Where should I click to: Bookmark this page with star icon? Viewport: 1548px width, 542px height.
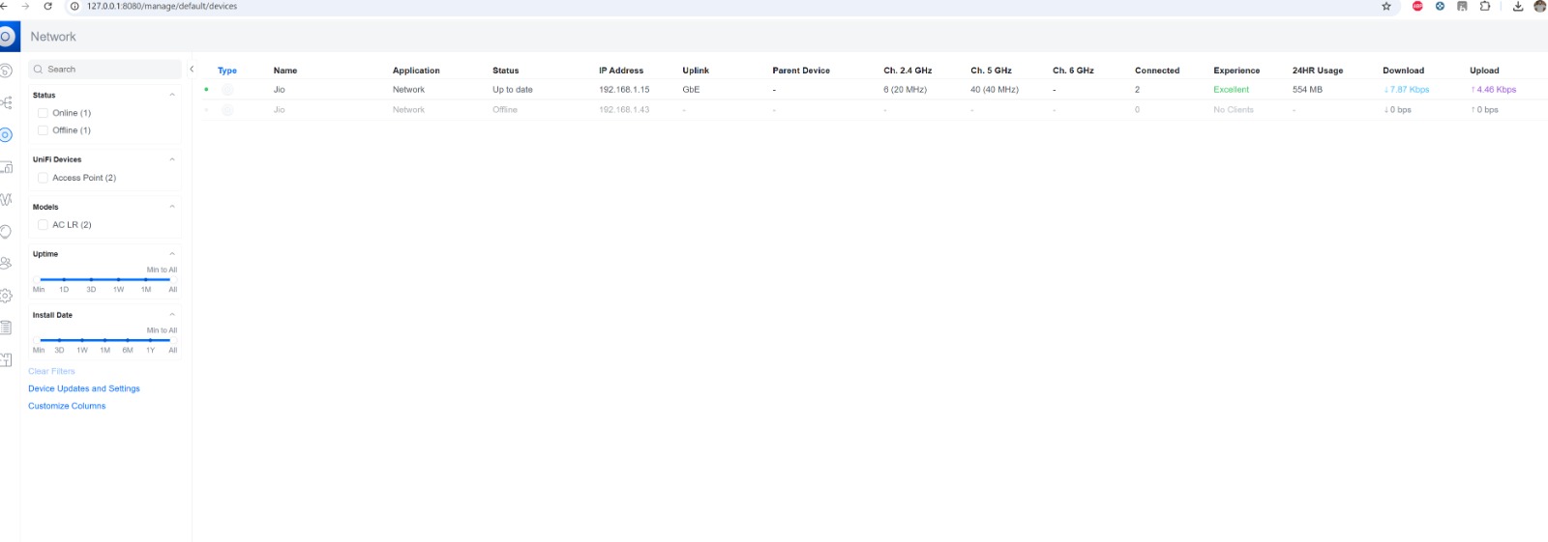coord(1385,7)
